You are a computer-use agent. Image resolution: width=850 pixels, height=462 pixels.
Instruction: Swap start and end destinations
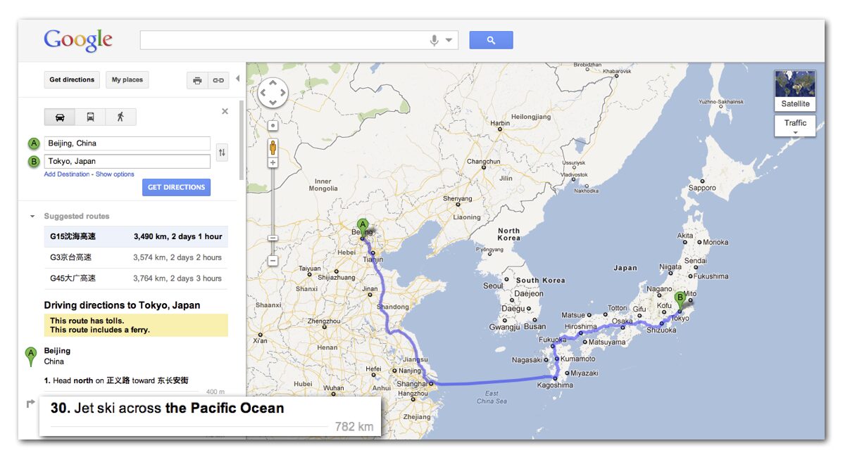222,152
